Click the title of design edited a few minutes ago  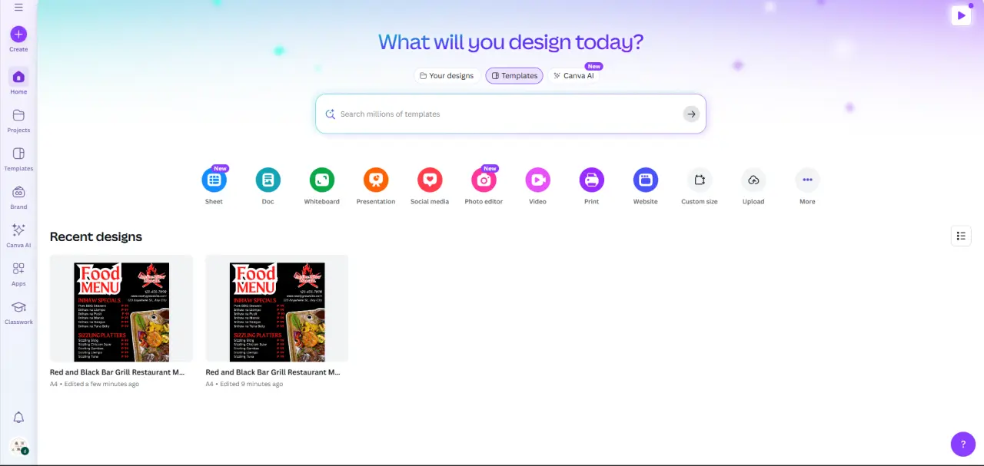click(x=117, y=372)
